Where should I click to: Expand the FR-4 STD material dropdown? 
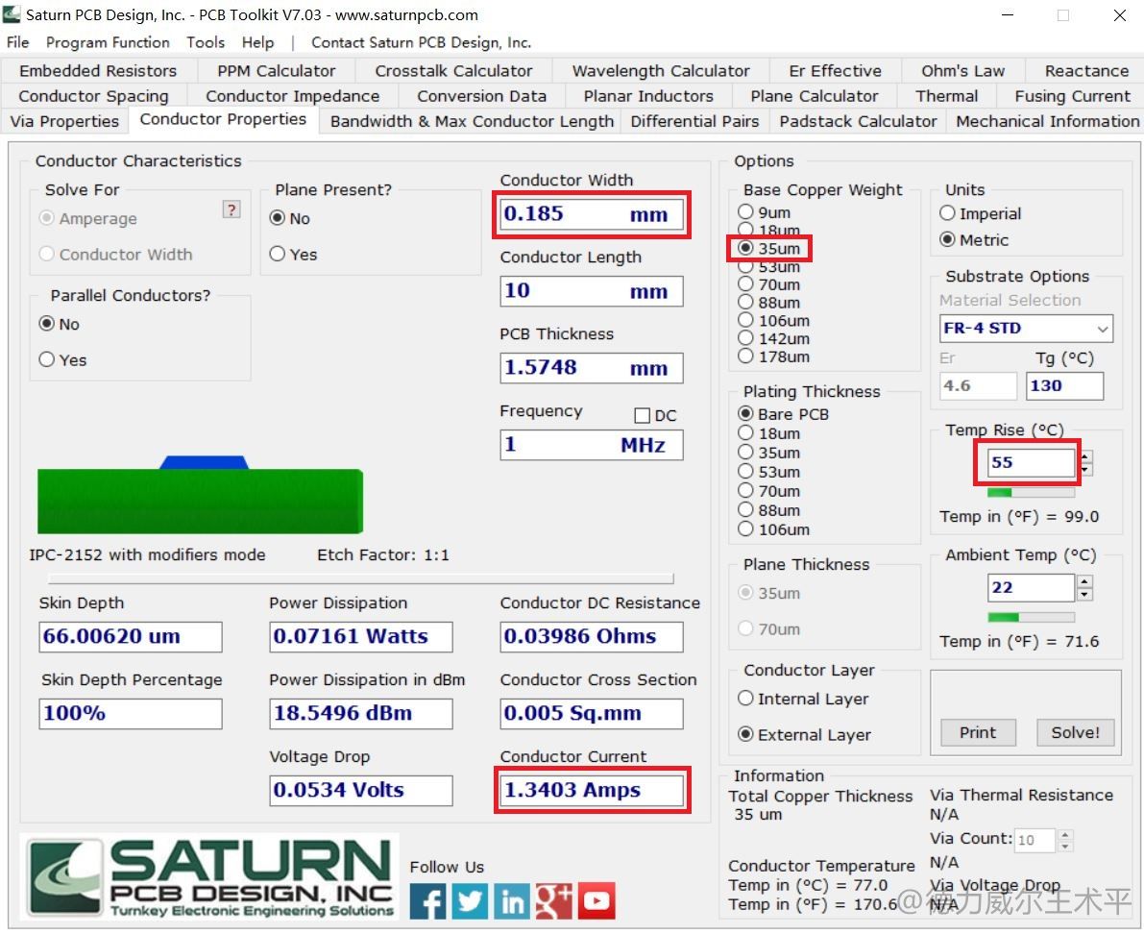1102,329
